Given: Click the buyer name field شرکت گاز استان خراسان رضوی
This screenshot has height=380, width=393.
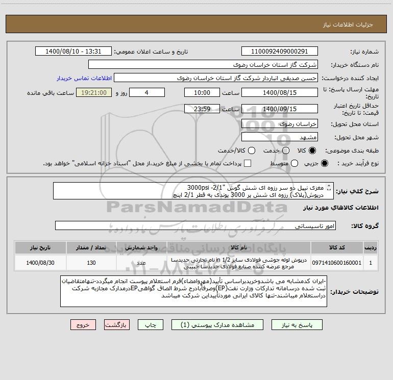Looking at the screenshot, I should [203, 65].
